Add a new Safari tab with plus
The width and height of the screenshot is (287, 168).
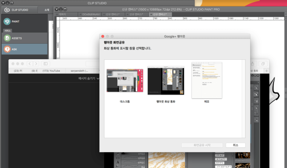[x=267, y=71]
